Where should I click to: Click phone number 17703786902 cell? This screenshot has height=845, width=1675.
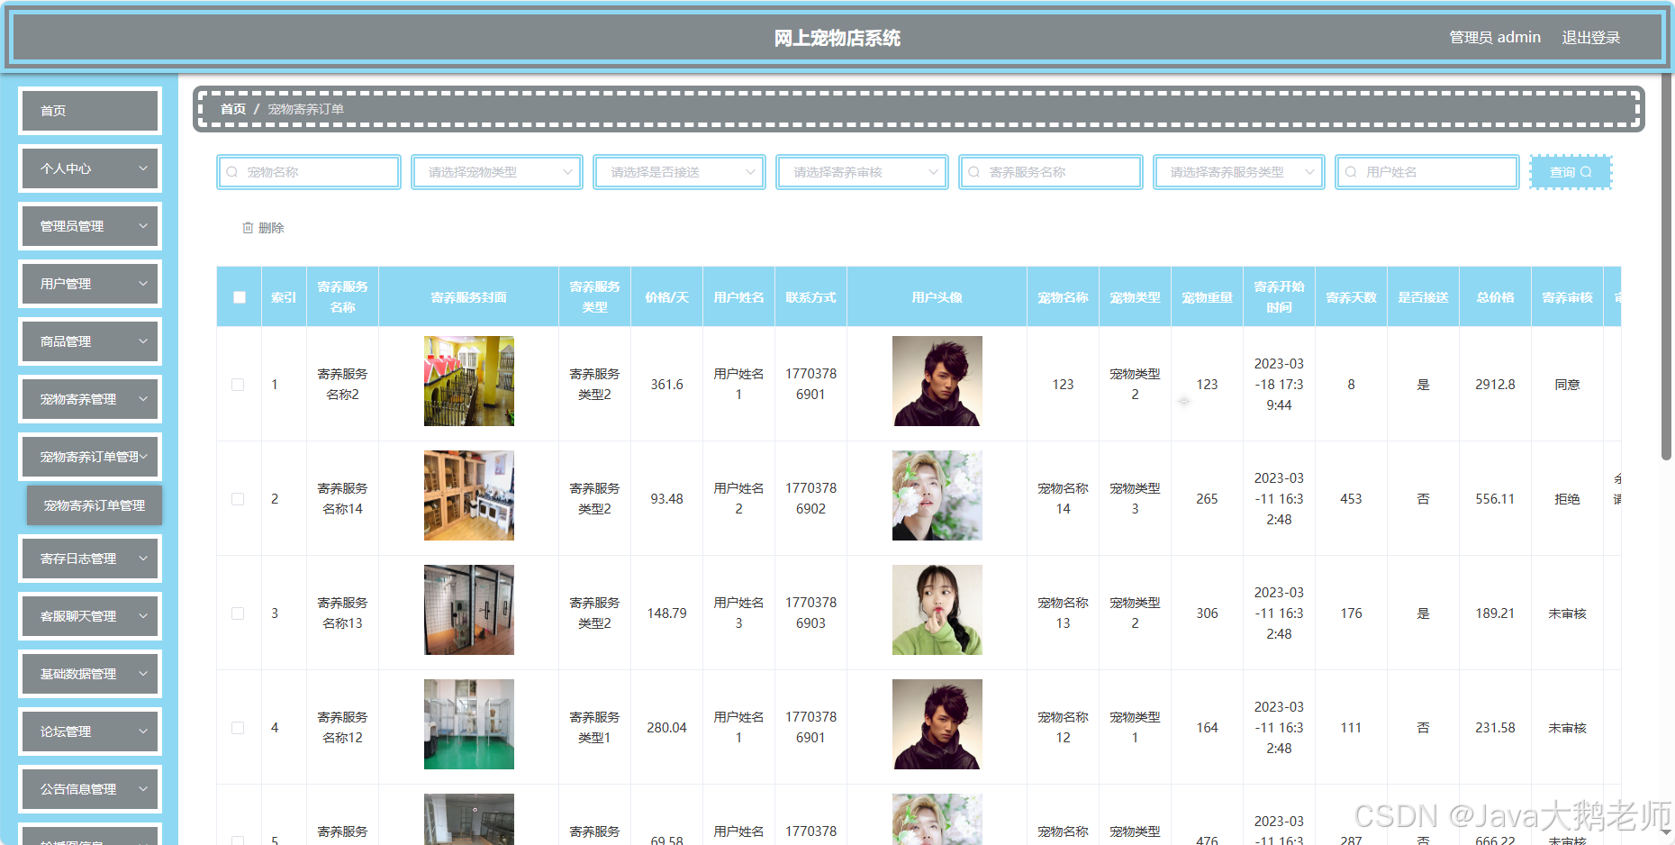point(810,498)
